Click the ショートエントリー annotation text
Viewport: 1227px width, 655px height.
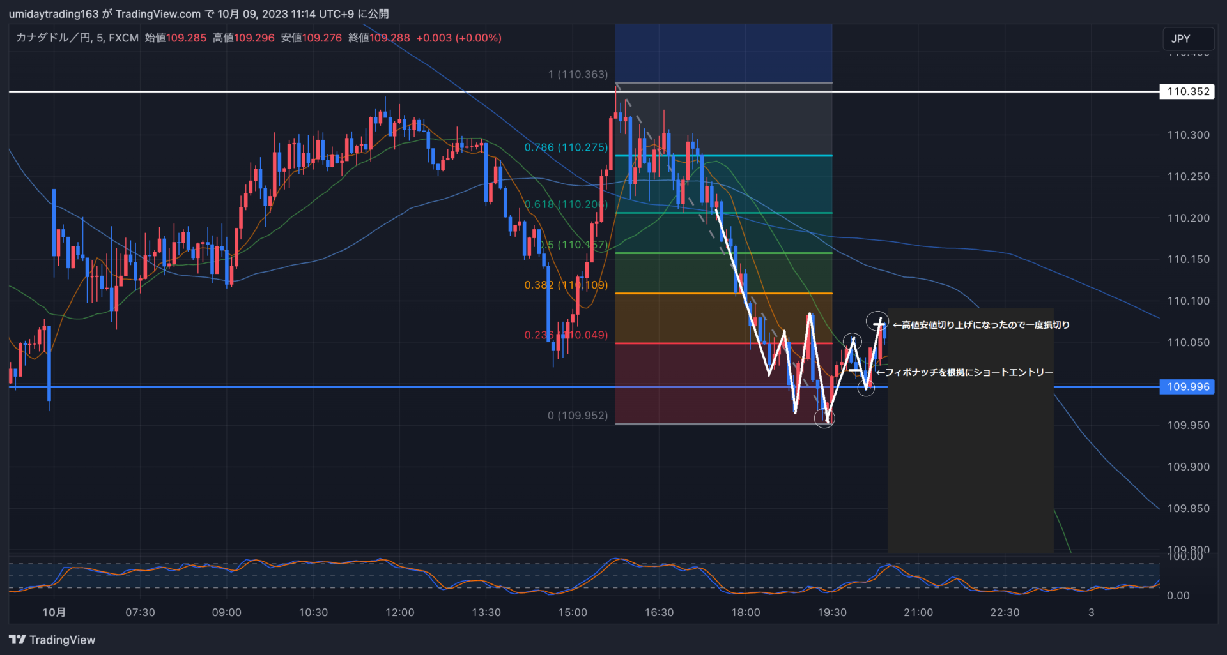[965, 372]
